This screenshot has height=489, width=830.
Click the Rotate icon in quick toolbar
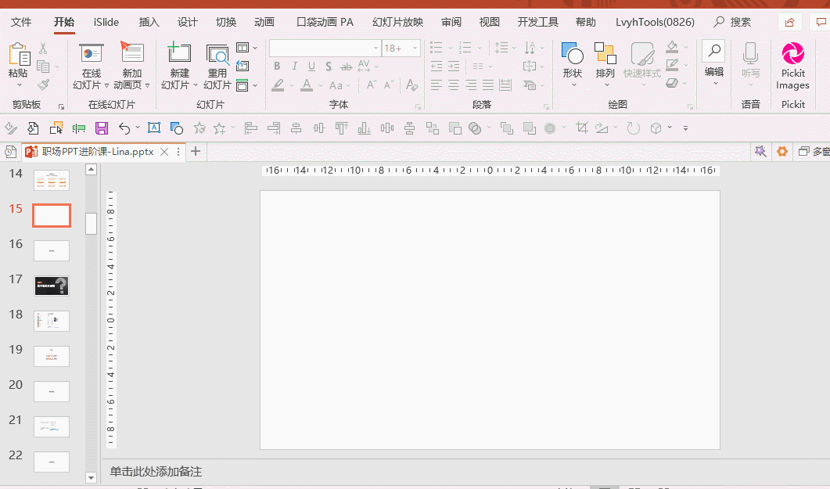click(633, 128)
